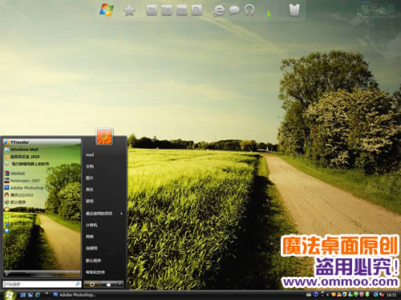Launch Fireworks from the FW dock icon
The height and width of the screenshot is (300, 401).
(x=167, y=10)
